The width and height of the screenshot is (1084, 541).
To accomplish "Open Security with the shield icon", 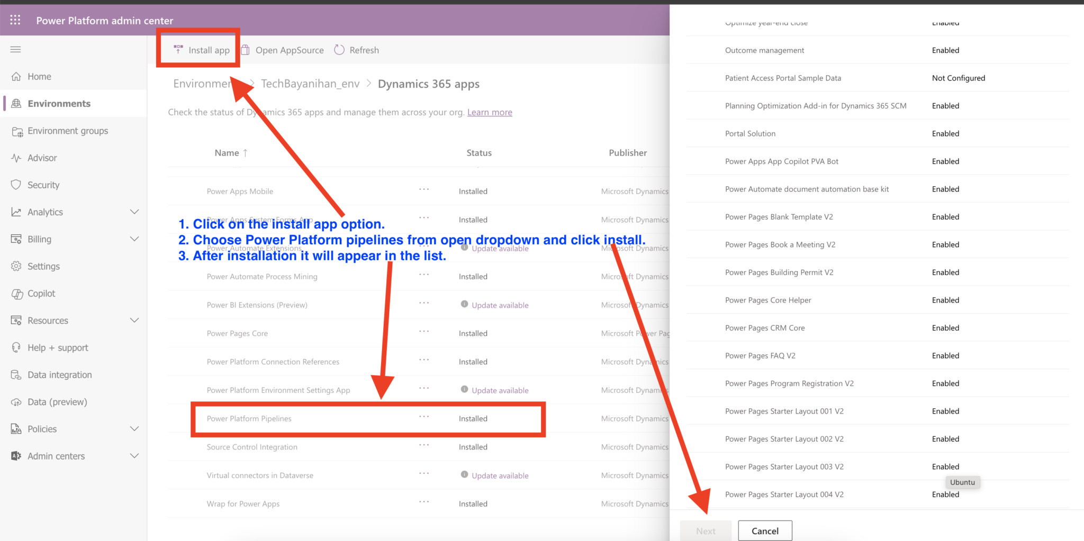I will pyautogui.click(x=17, y=185).
